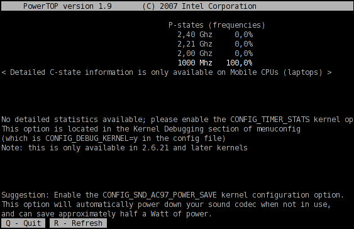This screenshot has height=229, width=354.
Task: Select the PowerTOP version 1.9 title bar
Action: [177, 6]
